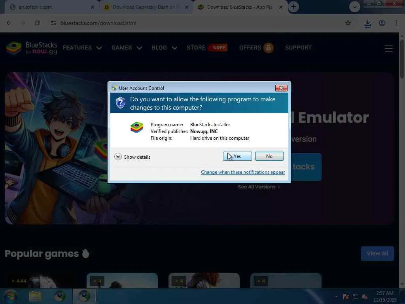Click View All popular games button
This screenshot has width=405, height=304.
[x=377, y=253]
